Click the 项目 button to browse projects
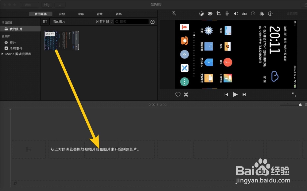The width and height of the screenshot is (307, 191). pyautogui.click(x=29, y=5)
